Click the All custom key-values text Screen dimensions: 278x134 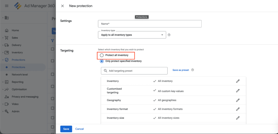171,91
